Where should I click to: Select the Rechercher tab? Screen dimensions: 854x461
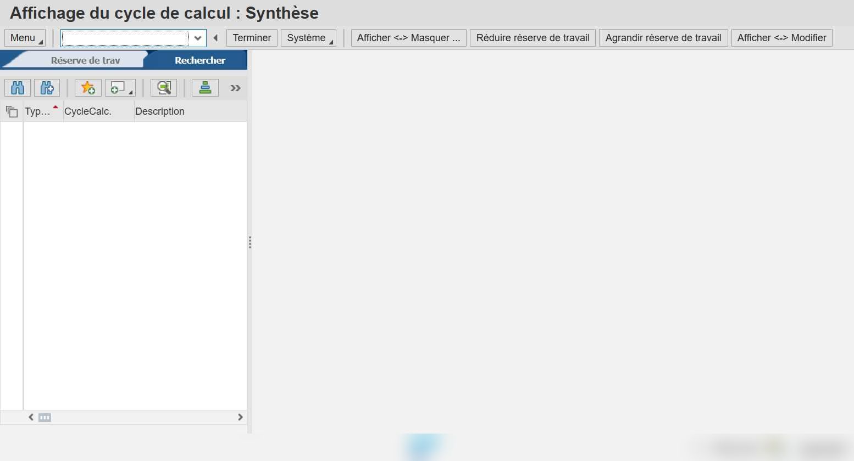pyautogui.click(x=200, y=60)
